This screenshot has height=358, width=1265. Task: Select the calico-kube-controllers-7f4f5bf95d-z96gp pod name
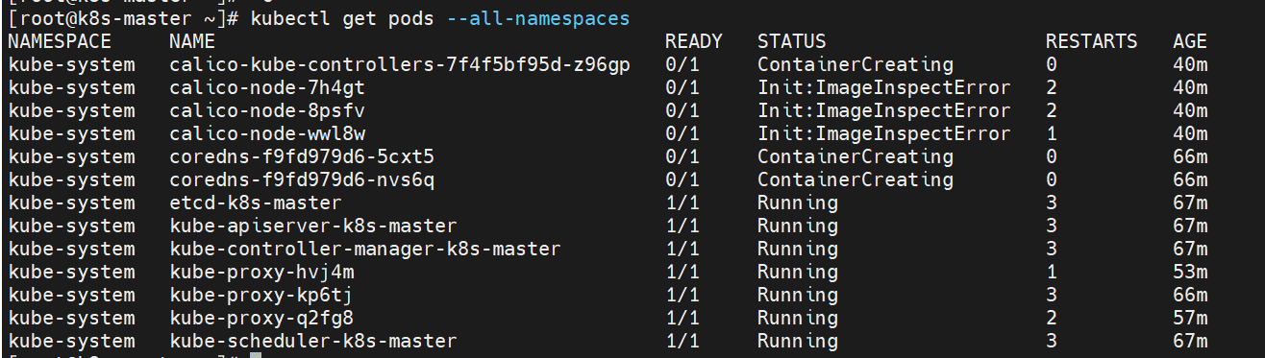400,64
